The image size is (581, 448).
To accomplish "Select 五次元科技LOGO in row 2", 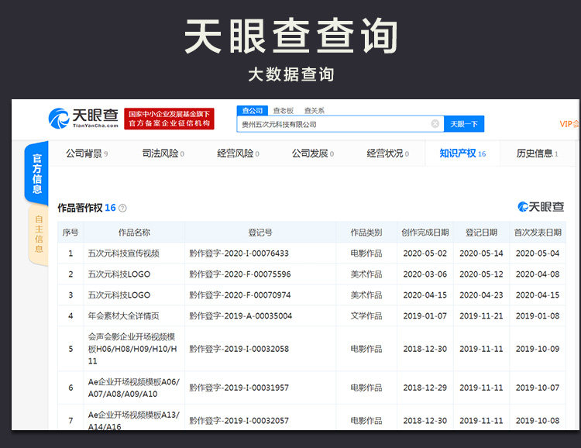I will coord(119,274).
